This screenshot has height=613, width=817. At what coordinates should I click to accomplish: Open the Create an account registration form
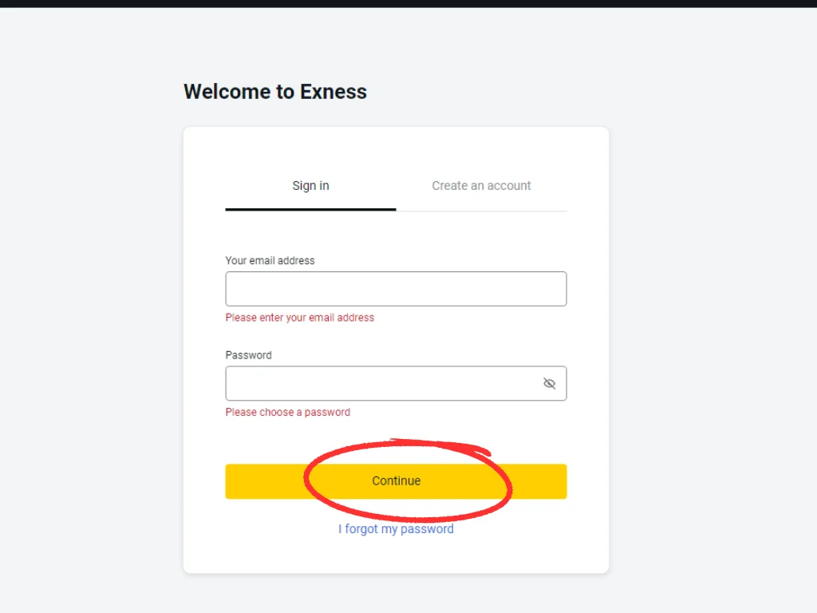[481, 185]
